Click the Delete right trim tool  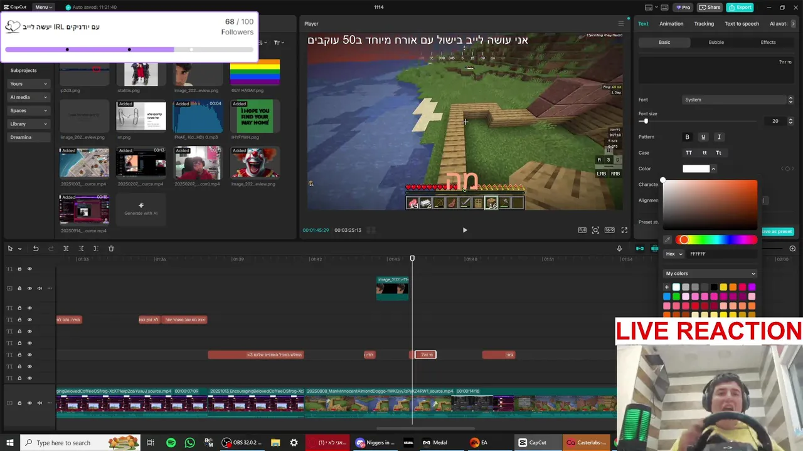[95, 249]
